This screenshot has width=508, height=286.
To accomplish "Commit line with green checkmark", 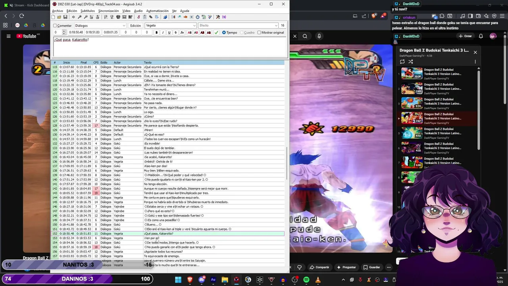I will (x=216, y=33).
